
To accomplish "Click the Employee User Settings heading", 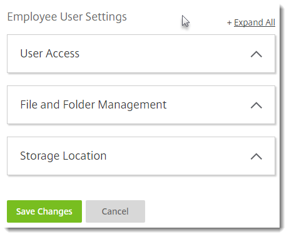I will [67, 17].
